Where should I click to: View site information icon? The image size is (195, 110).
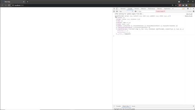click(x=13, y=5)
